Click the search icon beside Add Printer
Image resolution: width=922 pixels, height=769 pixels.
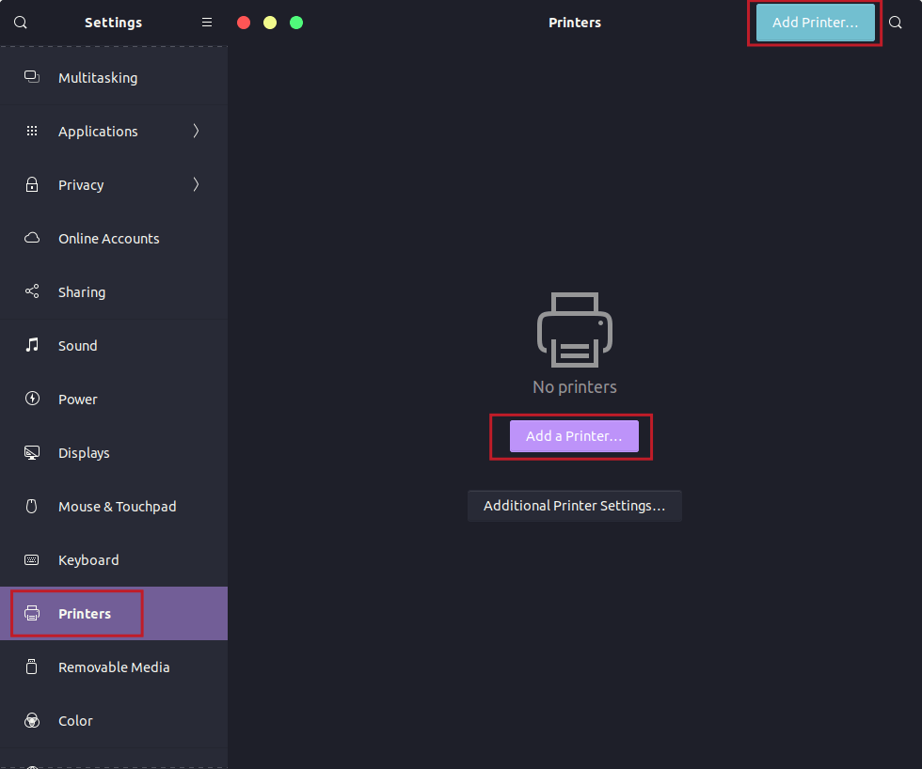pyautogui.click(x=895, y=22)
